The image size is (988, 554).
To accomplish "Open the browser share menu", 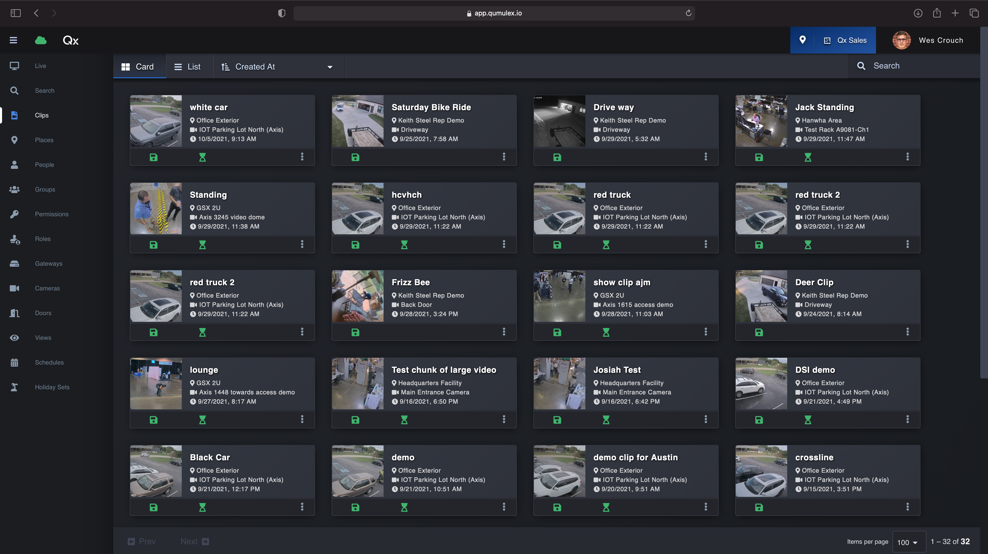I will pos(937,13).
